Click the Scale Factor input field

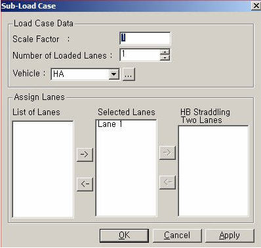[x=145, y=39]
